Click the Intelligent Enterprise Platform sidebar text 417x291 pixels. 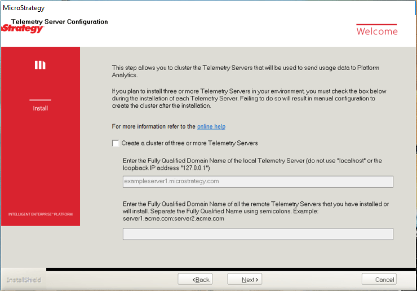click(x=40, y=214)
